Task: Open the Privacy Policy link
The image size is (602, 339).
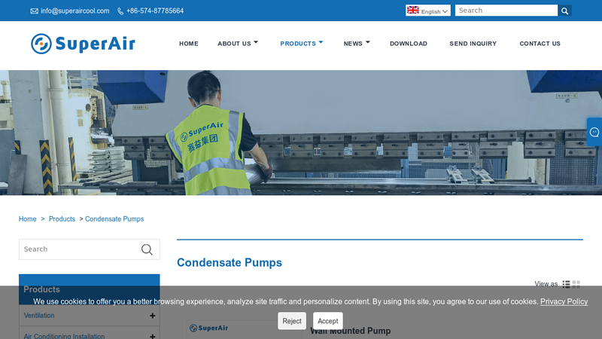Action: tap(564, 302)
